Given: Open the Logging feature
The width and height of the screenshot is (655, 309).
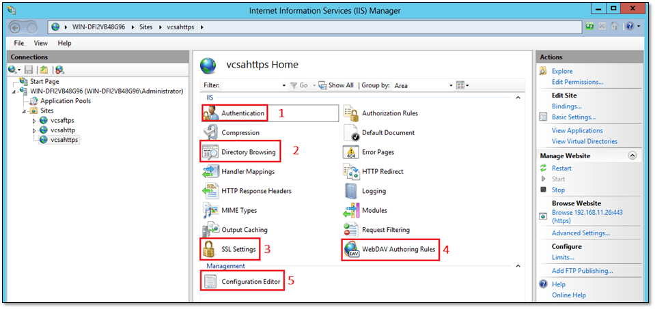Looking at the screenshot, I should 364,191.
